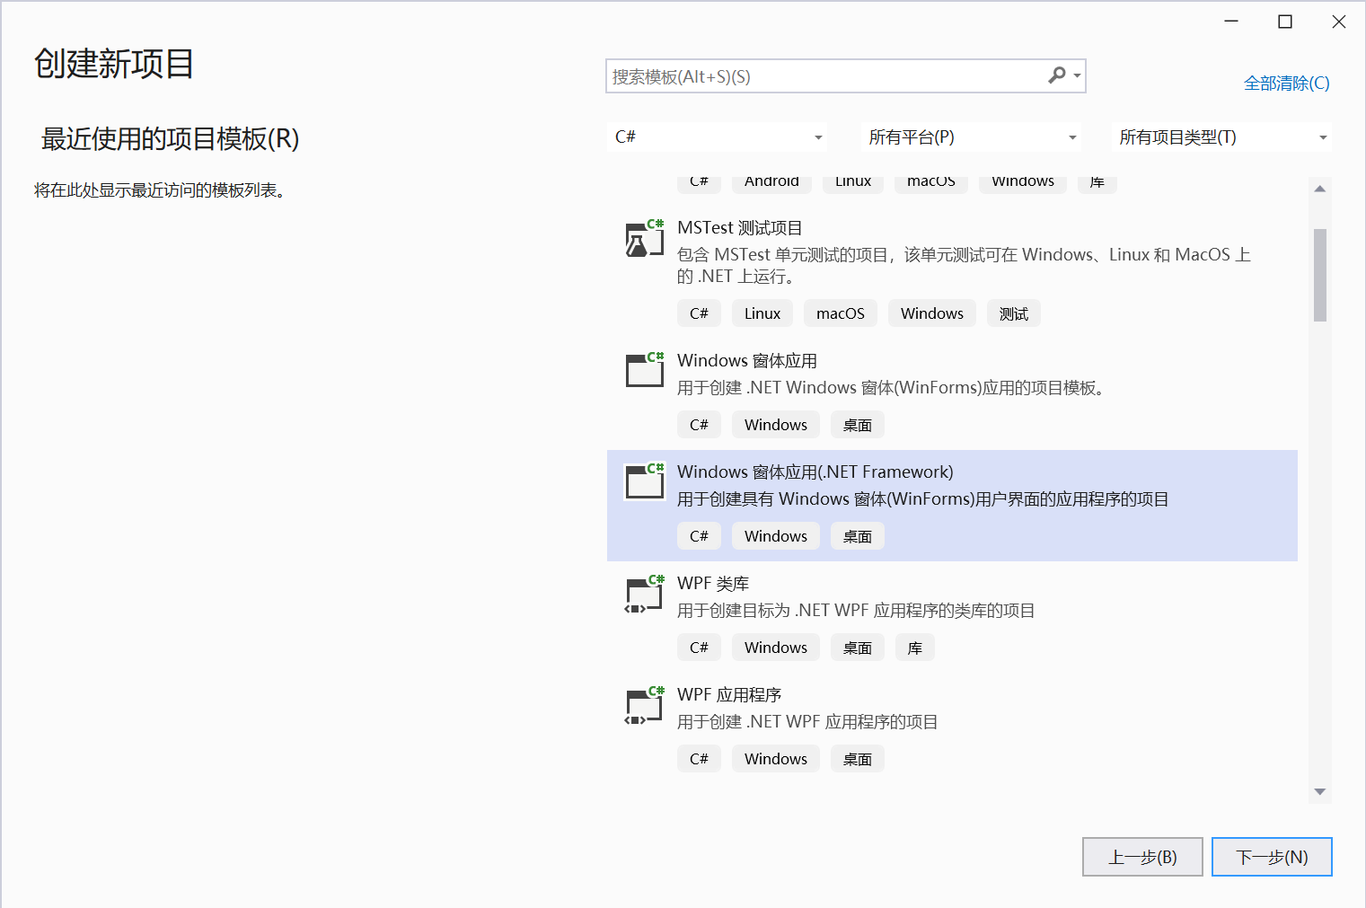Click the WPF 应用程序 template icon

[645, 705]
